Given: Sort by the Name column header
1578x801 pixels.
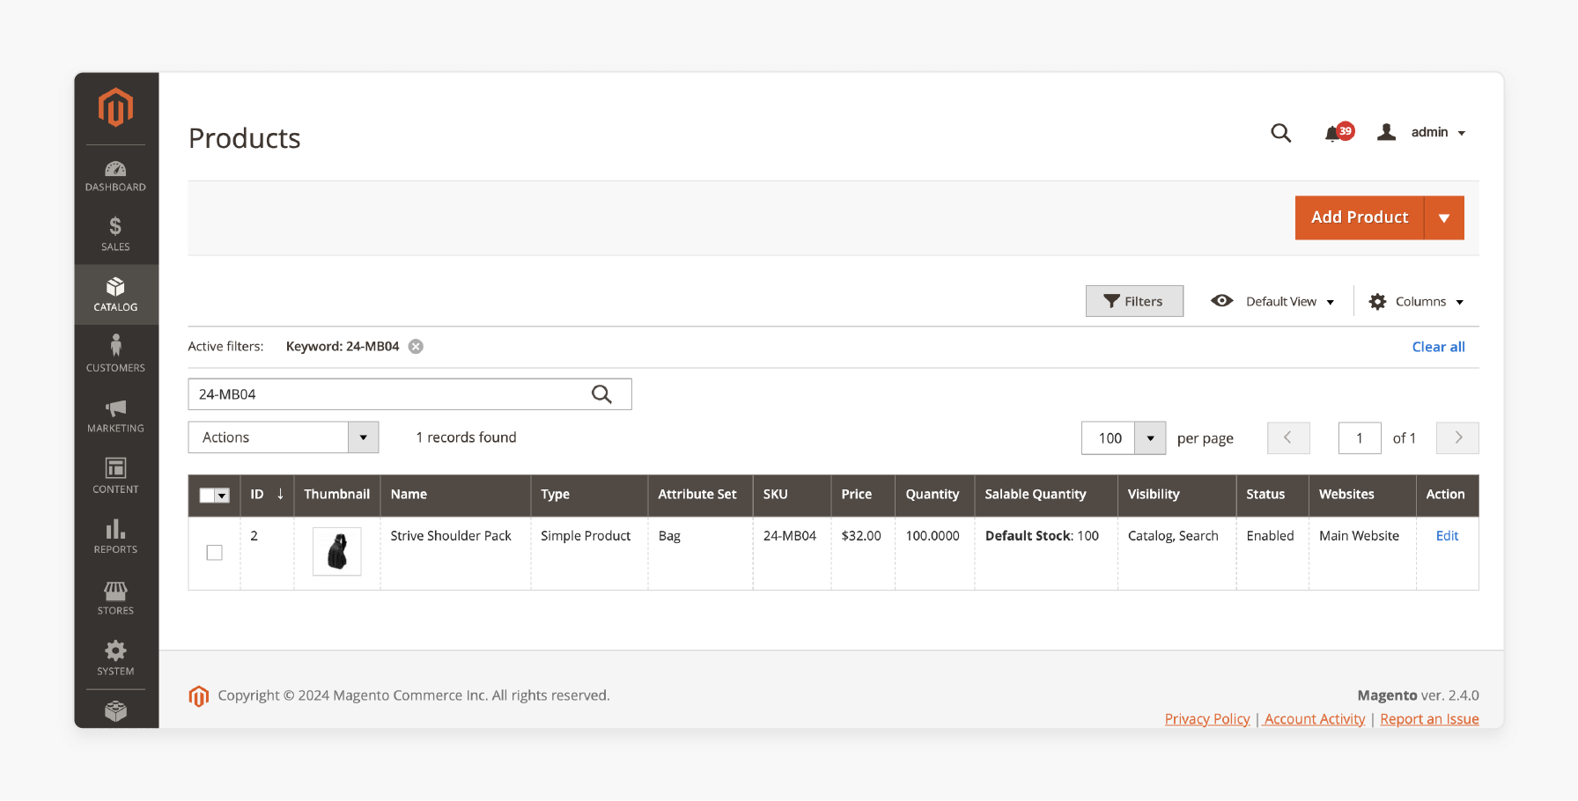Looking at the screenshot, I should pos(455,495).
